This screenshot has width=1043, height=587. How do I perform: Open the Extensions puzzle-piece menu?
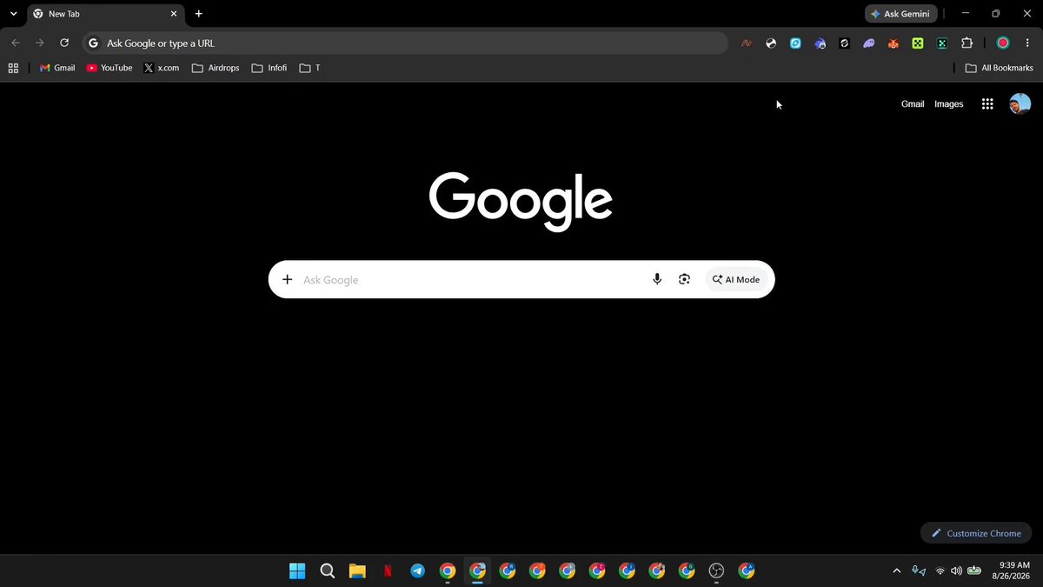click(967, 43)
